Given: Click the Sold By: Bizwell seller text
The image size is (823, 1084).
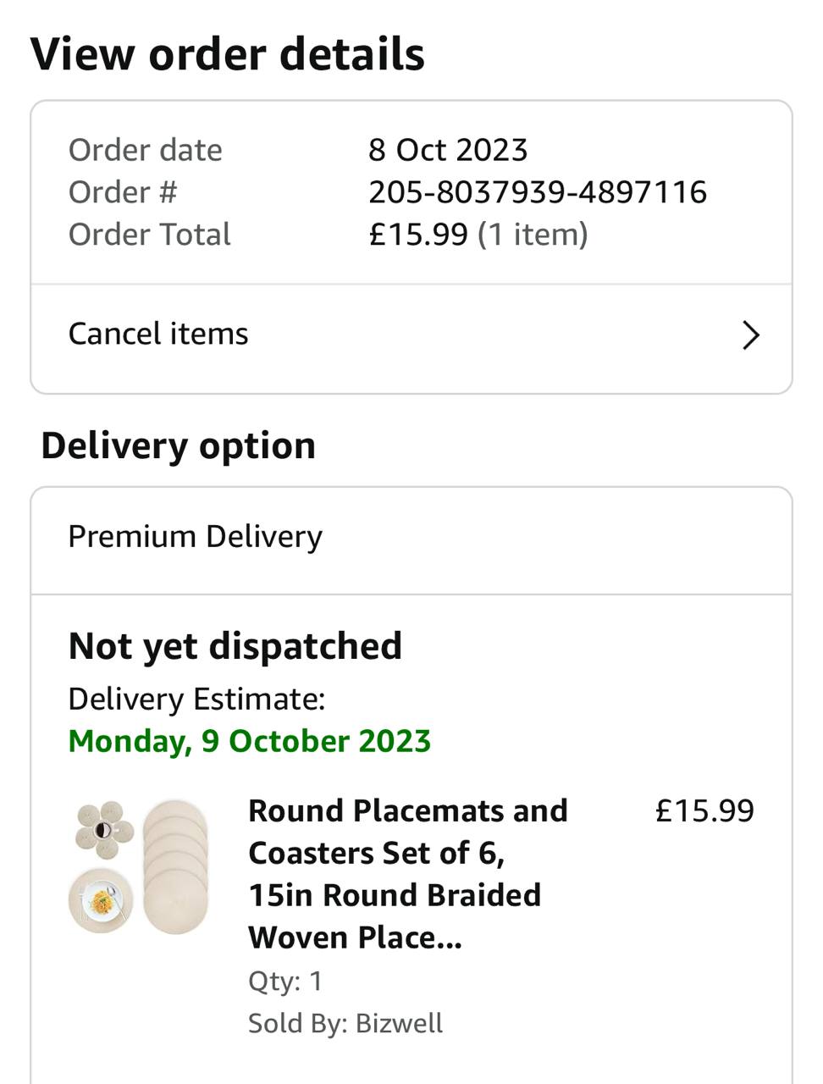Looking at the screenshot, I should (345, 1023).
